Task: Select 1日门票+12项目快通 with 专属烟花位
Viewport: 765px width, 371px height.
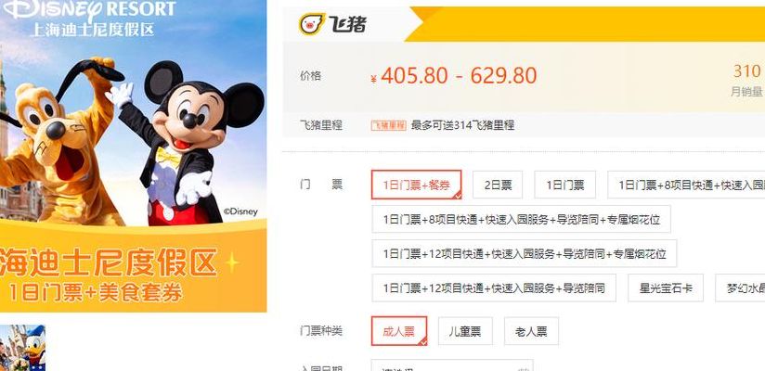Action: pyautogui.click(x=524, y=253)
